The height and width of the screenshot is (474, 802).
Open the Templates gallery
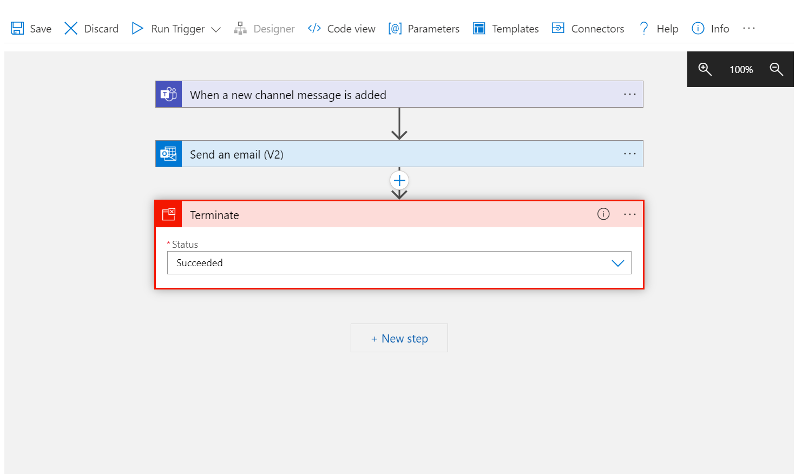click(479, 28)
